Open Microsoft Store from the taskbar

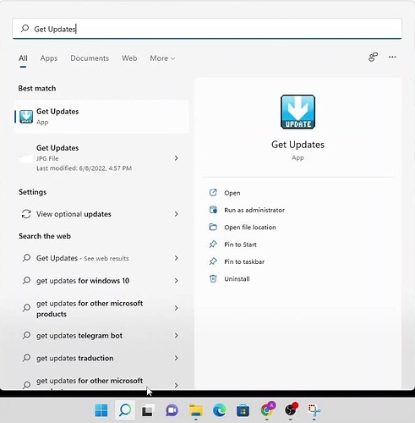[x=243, y=410]
